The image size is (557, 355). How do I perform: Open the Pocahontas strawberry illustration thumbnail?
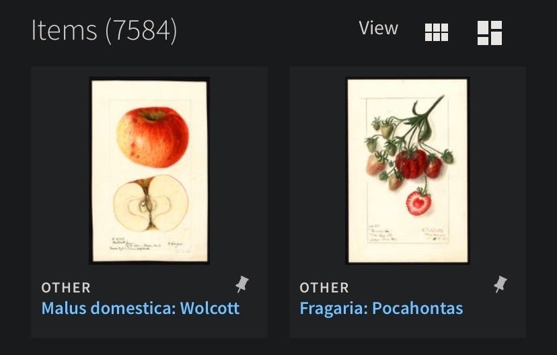click(407, 170)
